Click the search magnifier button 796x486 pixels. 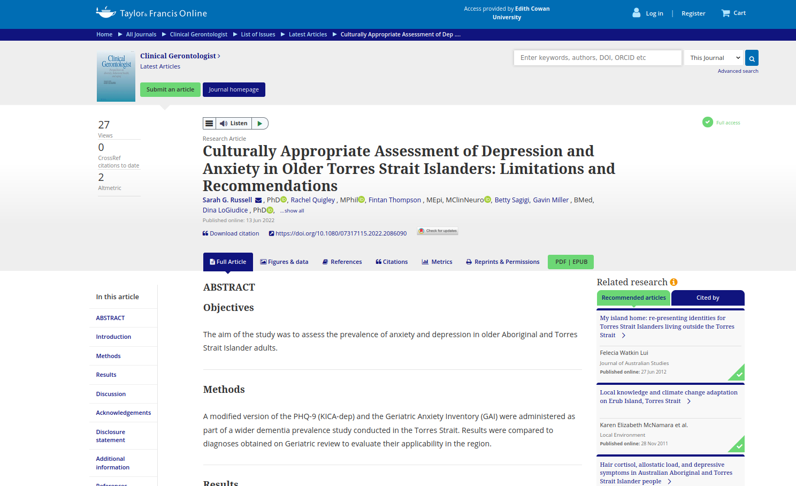(752, 58)
